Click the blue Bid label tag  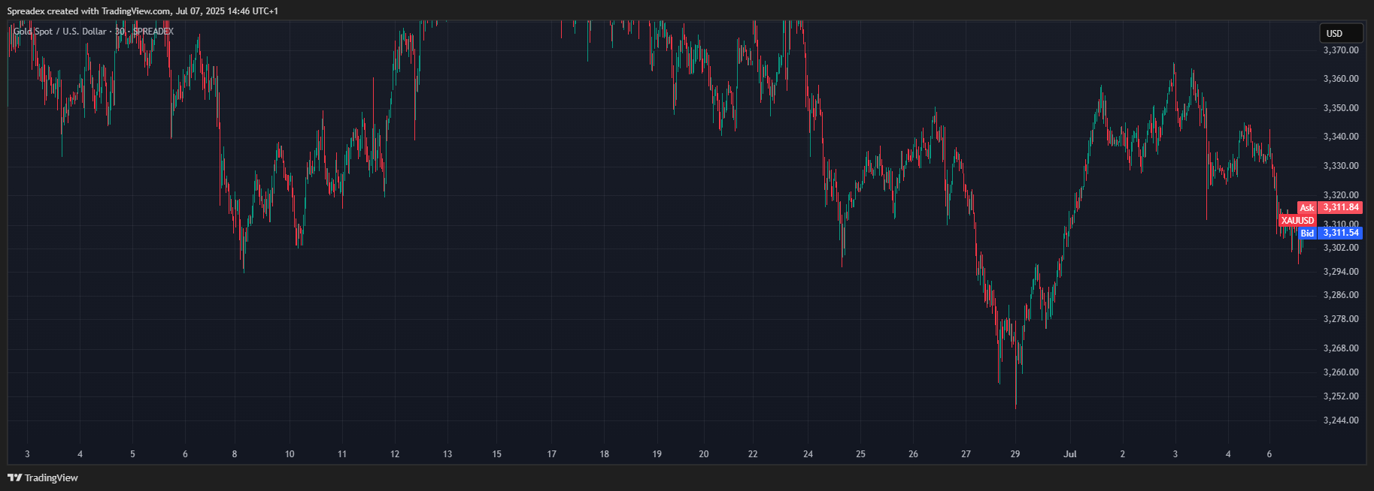1307,233
